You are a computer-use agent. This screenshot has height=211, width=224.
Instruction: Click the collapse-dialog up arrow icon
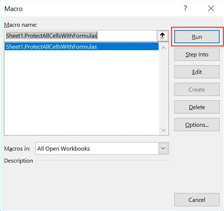(162, 36)
